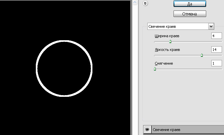
Task: Click the black center inside preview circle
Action: pos(64,68)
